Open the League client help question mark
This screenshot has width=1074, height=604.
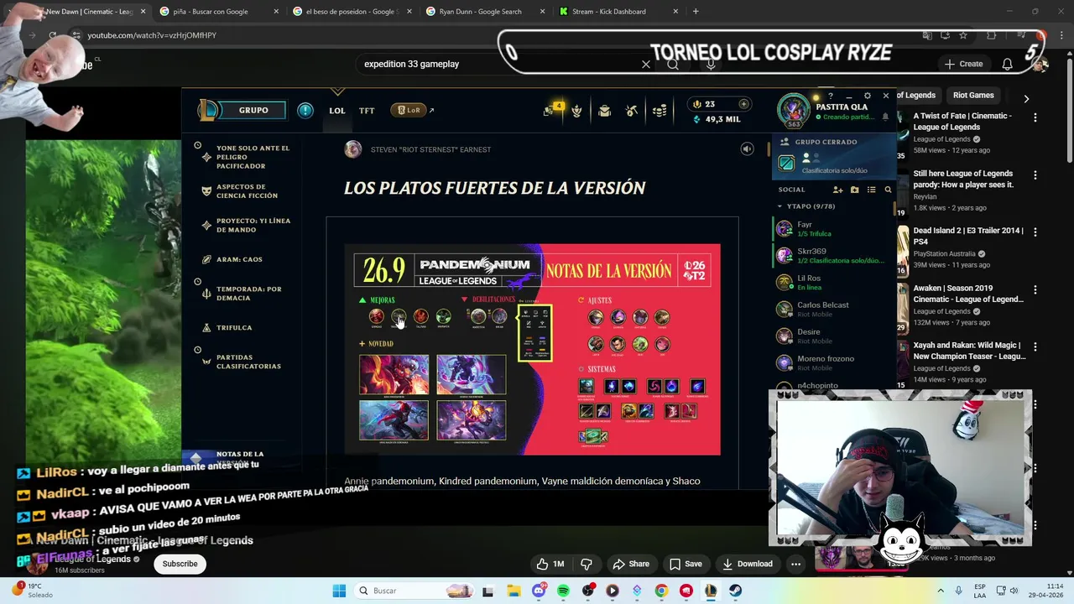pyautogui.click(x=831, y=96)
